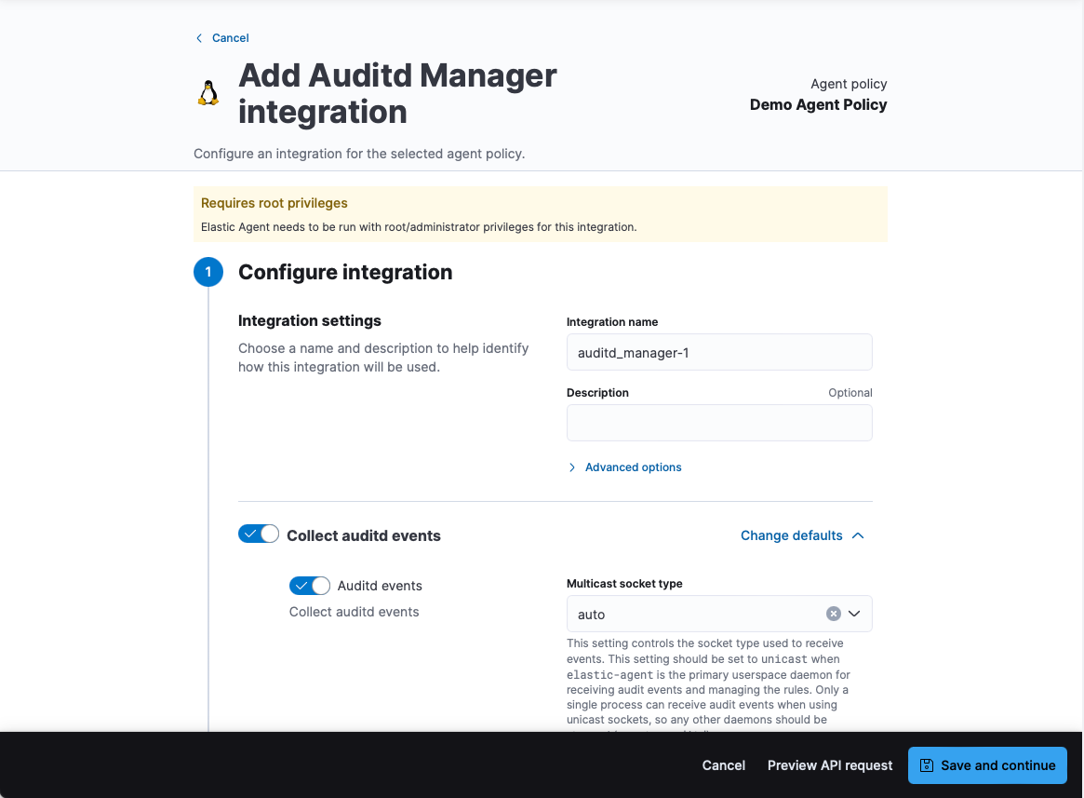Open the Multicast socket type dropdown arrow
Screen dimensions: 1084x798
coord(854,614)
